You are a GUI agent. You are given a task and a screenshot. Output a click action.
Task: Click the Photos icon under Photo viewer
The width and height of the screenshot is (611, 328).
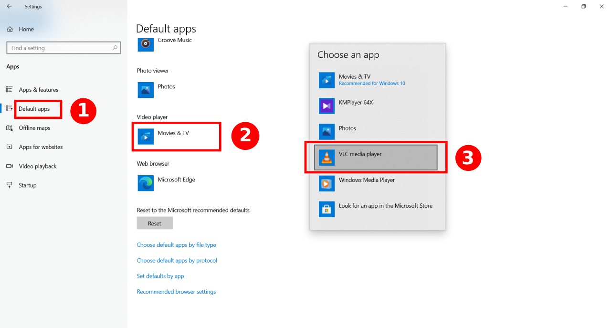pos(146,90)
